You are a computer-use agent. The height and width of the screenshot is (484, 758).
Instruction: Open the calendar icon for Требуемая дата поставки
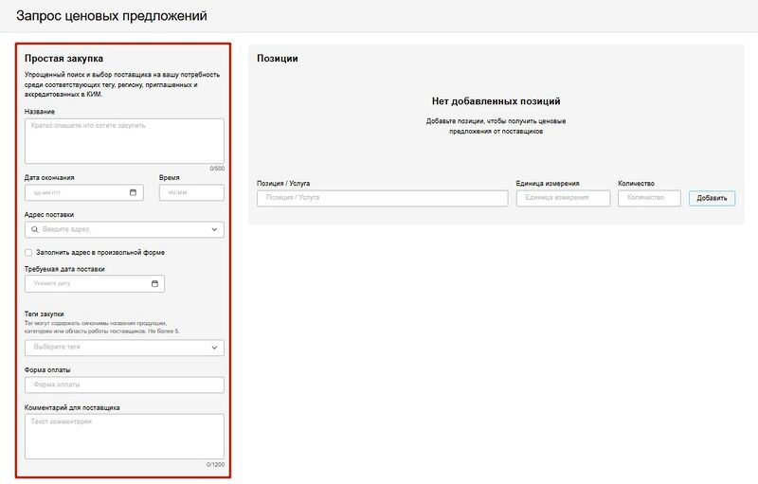(x=155, y=283)
